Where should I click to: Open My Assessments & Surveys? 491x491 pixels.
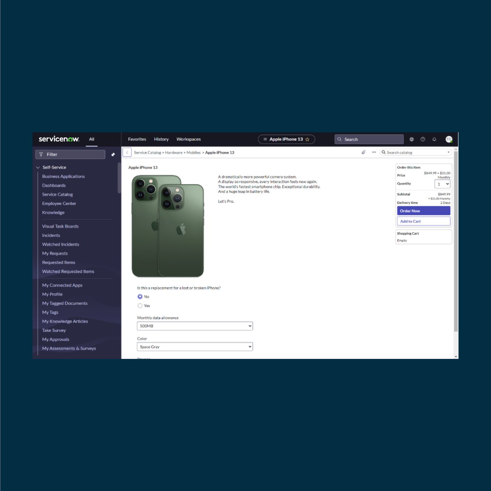69,348
